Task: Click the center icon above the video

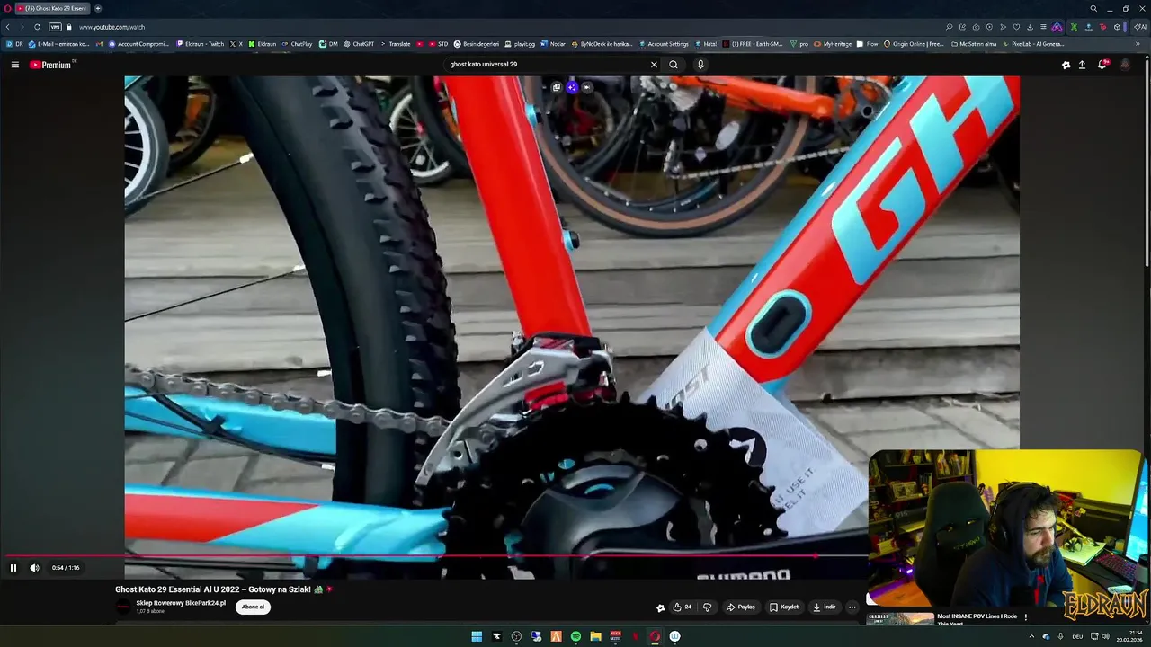Action: point(572,87)
